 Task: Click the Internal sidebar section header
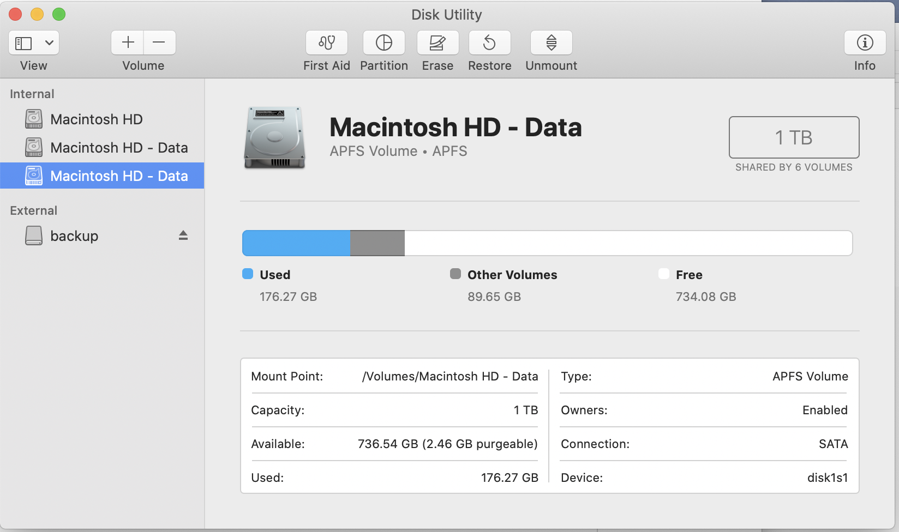click(32, 94)
